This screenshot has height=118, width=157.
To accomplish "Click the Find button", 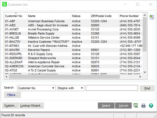I will (147, 88).
